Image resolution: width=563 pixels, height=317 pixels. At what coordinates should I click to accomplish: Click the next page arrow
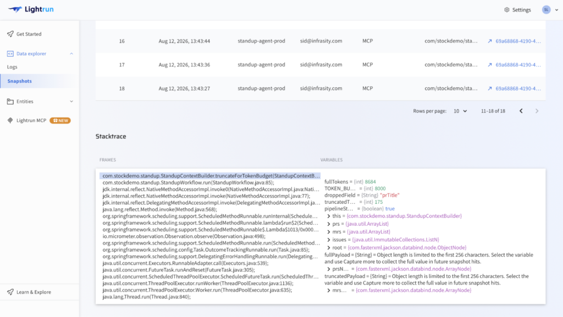click(537, 111)
